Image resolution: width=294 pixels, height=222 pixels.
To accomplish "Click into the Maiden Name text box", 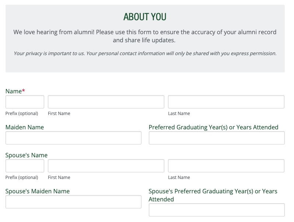I will [x=73, y=138].
